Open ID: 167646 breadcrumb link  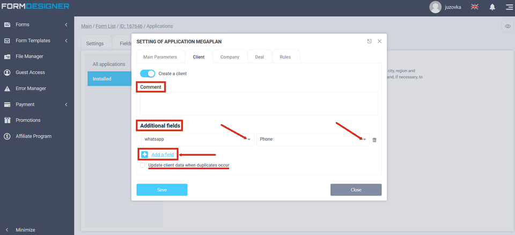(131, 26)
